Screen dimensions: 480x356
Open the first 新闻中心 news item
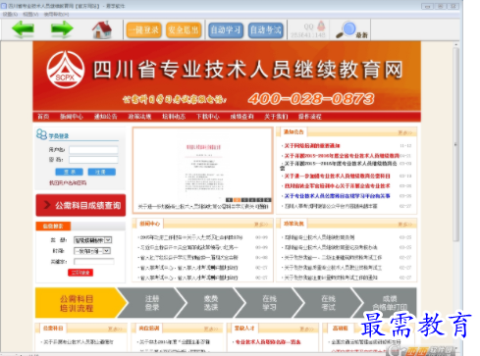click(191, 237)
